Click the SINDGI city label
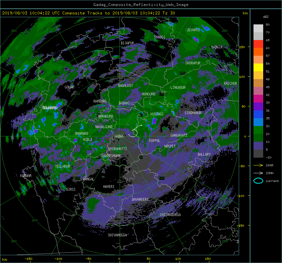 159,37
